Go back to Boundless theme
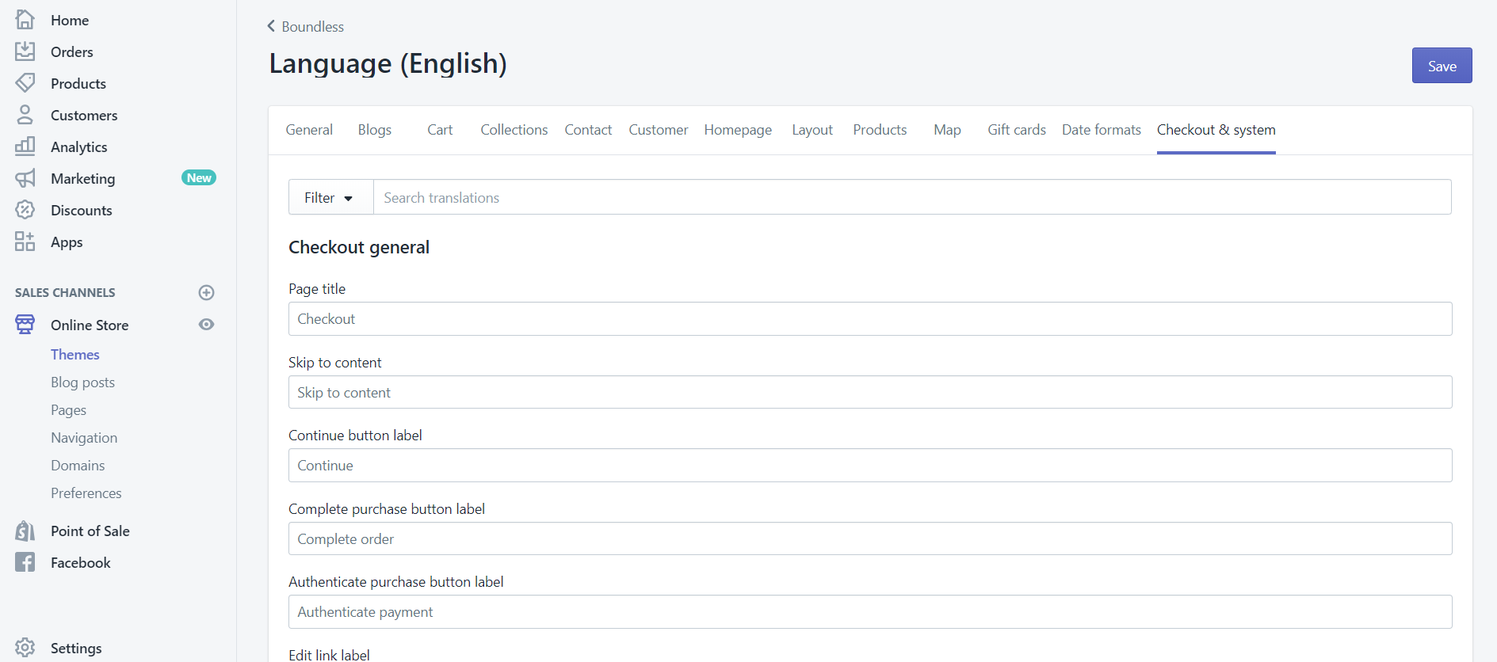Image resolution: width=1497 pixels, height=662 pixels. pyautogui.click(x=305, y=26)
